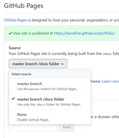Click the Select source menu header
119x138 pixels.
[x=50, y=74]
